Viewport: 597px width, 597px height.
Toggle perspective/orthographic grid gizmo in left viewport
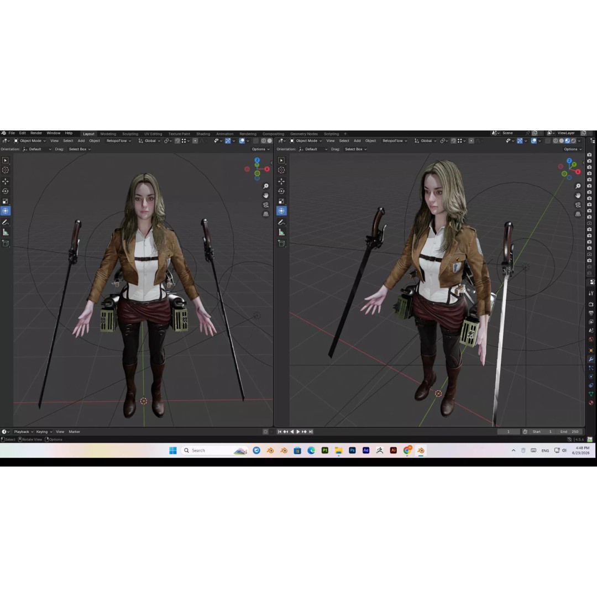tap(266, 214)
